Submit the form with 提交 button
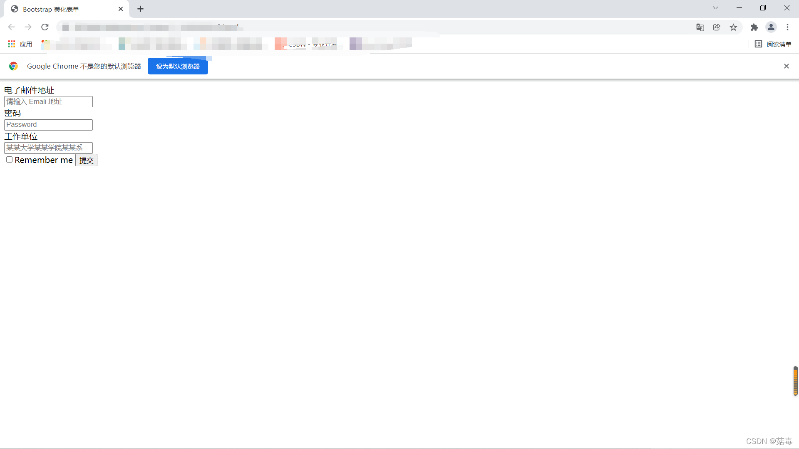This screenshot has width=799, height=449. click(x=86, y=160)
